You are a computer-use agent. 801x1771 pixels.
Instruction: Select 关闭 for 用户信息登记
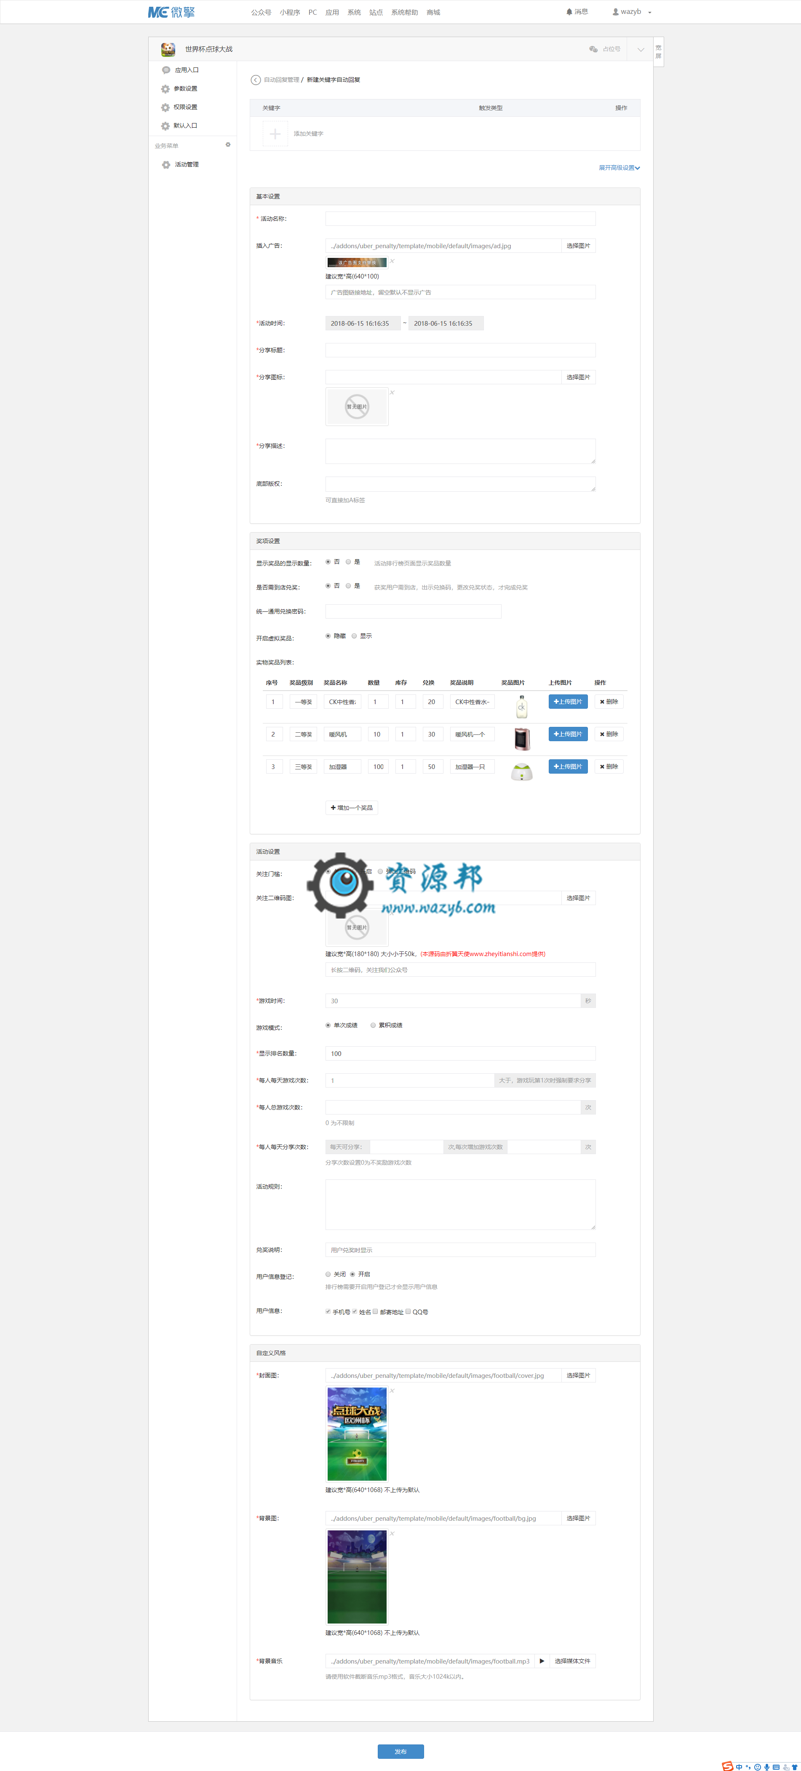[x=328, y=1274]
